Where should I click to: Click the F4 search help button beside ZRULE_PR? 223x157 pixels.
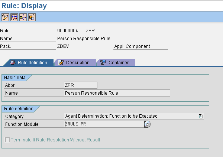(x=147, y=125)
